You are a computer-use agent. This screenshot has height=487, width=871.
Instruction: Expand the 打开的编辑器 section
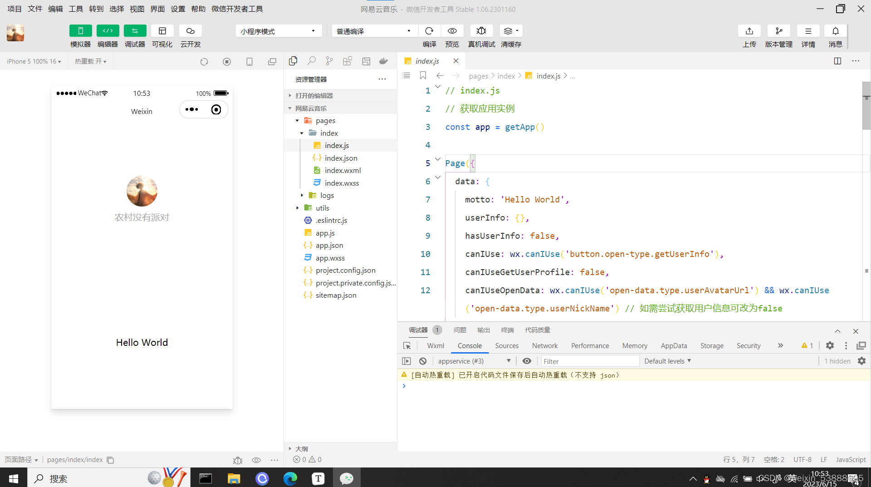coord(340,96)
